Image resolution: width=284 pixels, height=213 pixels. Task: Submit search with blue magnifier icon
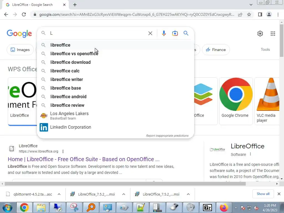point(186,33)
